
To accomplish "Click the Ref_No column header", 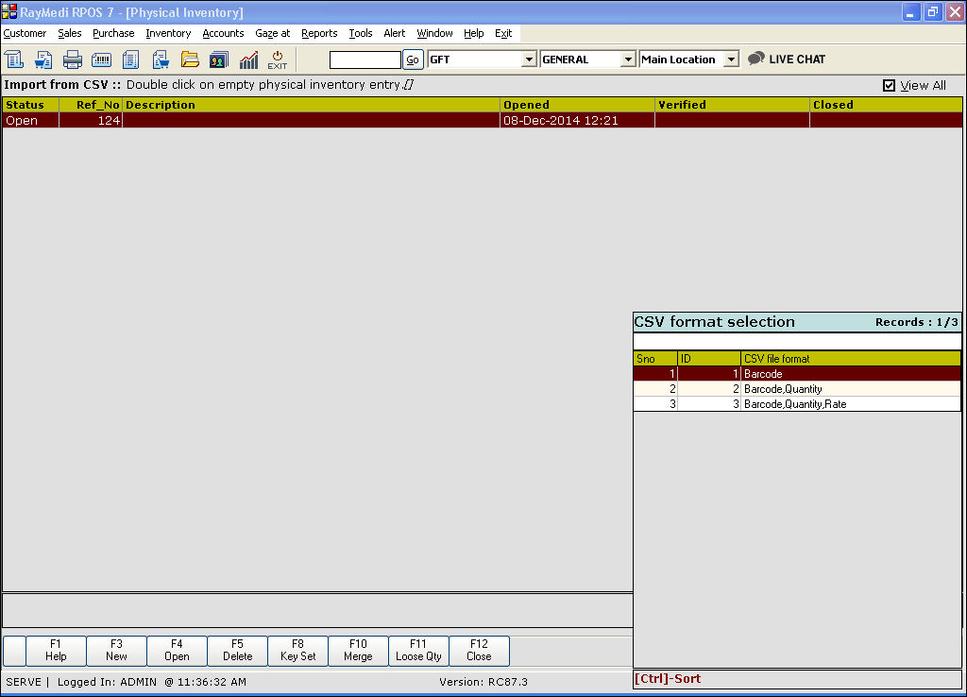I will pos(91,105).
